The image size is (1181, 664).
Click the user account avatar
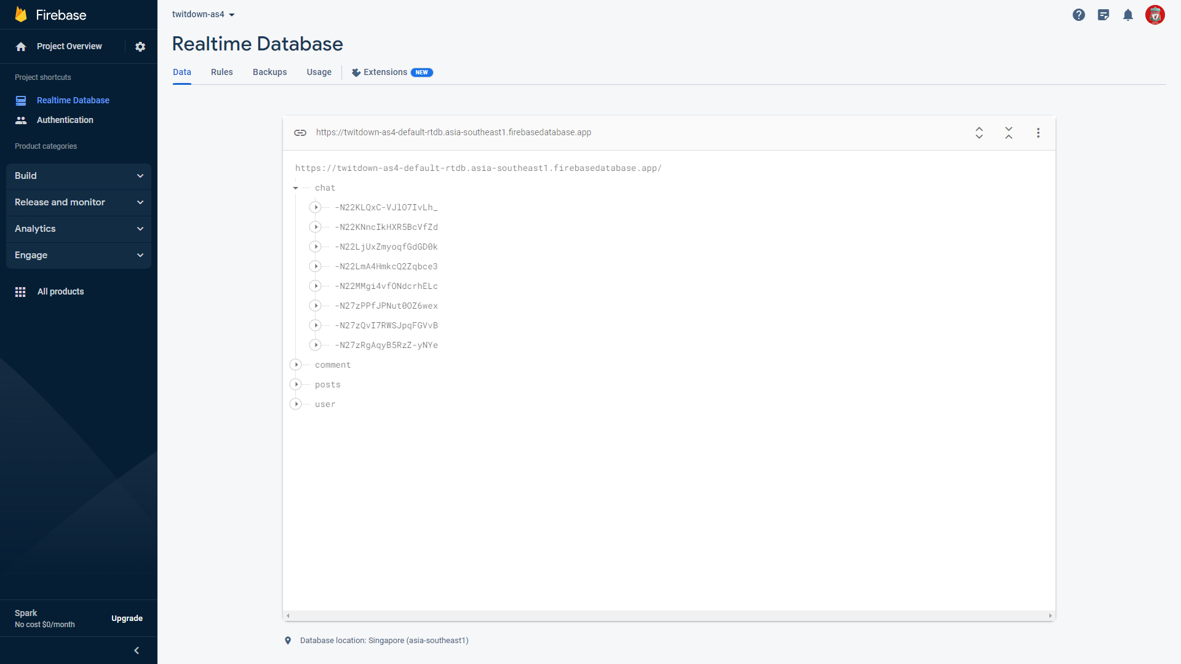(x=1155, y=15)
